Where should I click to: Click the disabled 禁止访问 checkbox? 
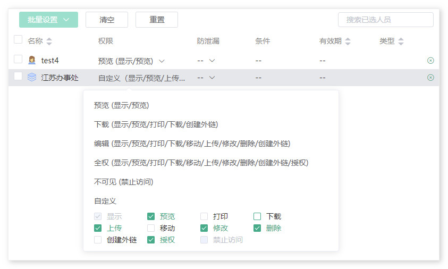click(x=204, y=240)
